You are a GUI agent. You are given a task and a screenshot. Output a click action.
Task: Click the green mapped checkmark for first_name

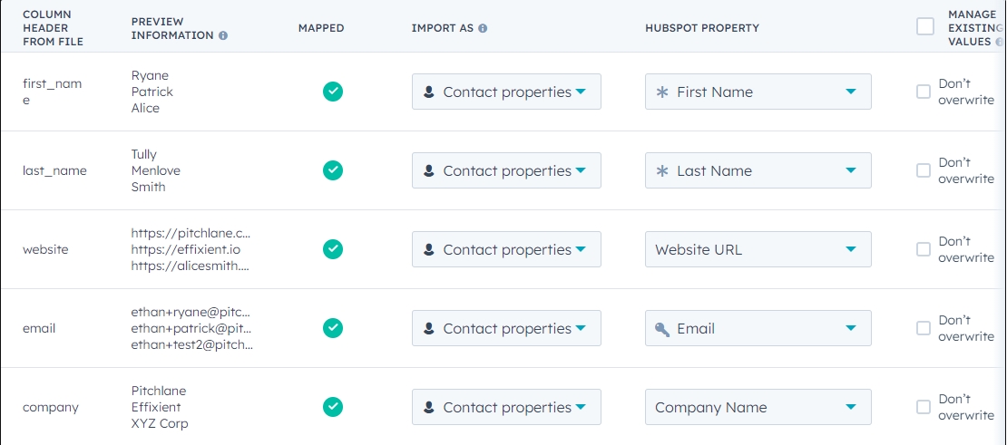(x=333, y=92)
